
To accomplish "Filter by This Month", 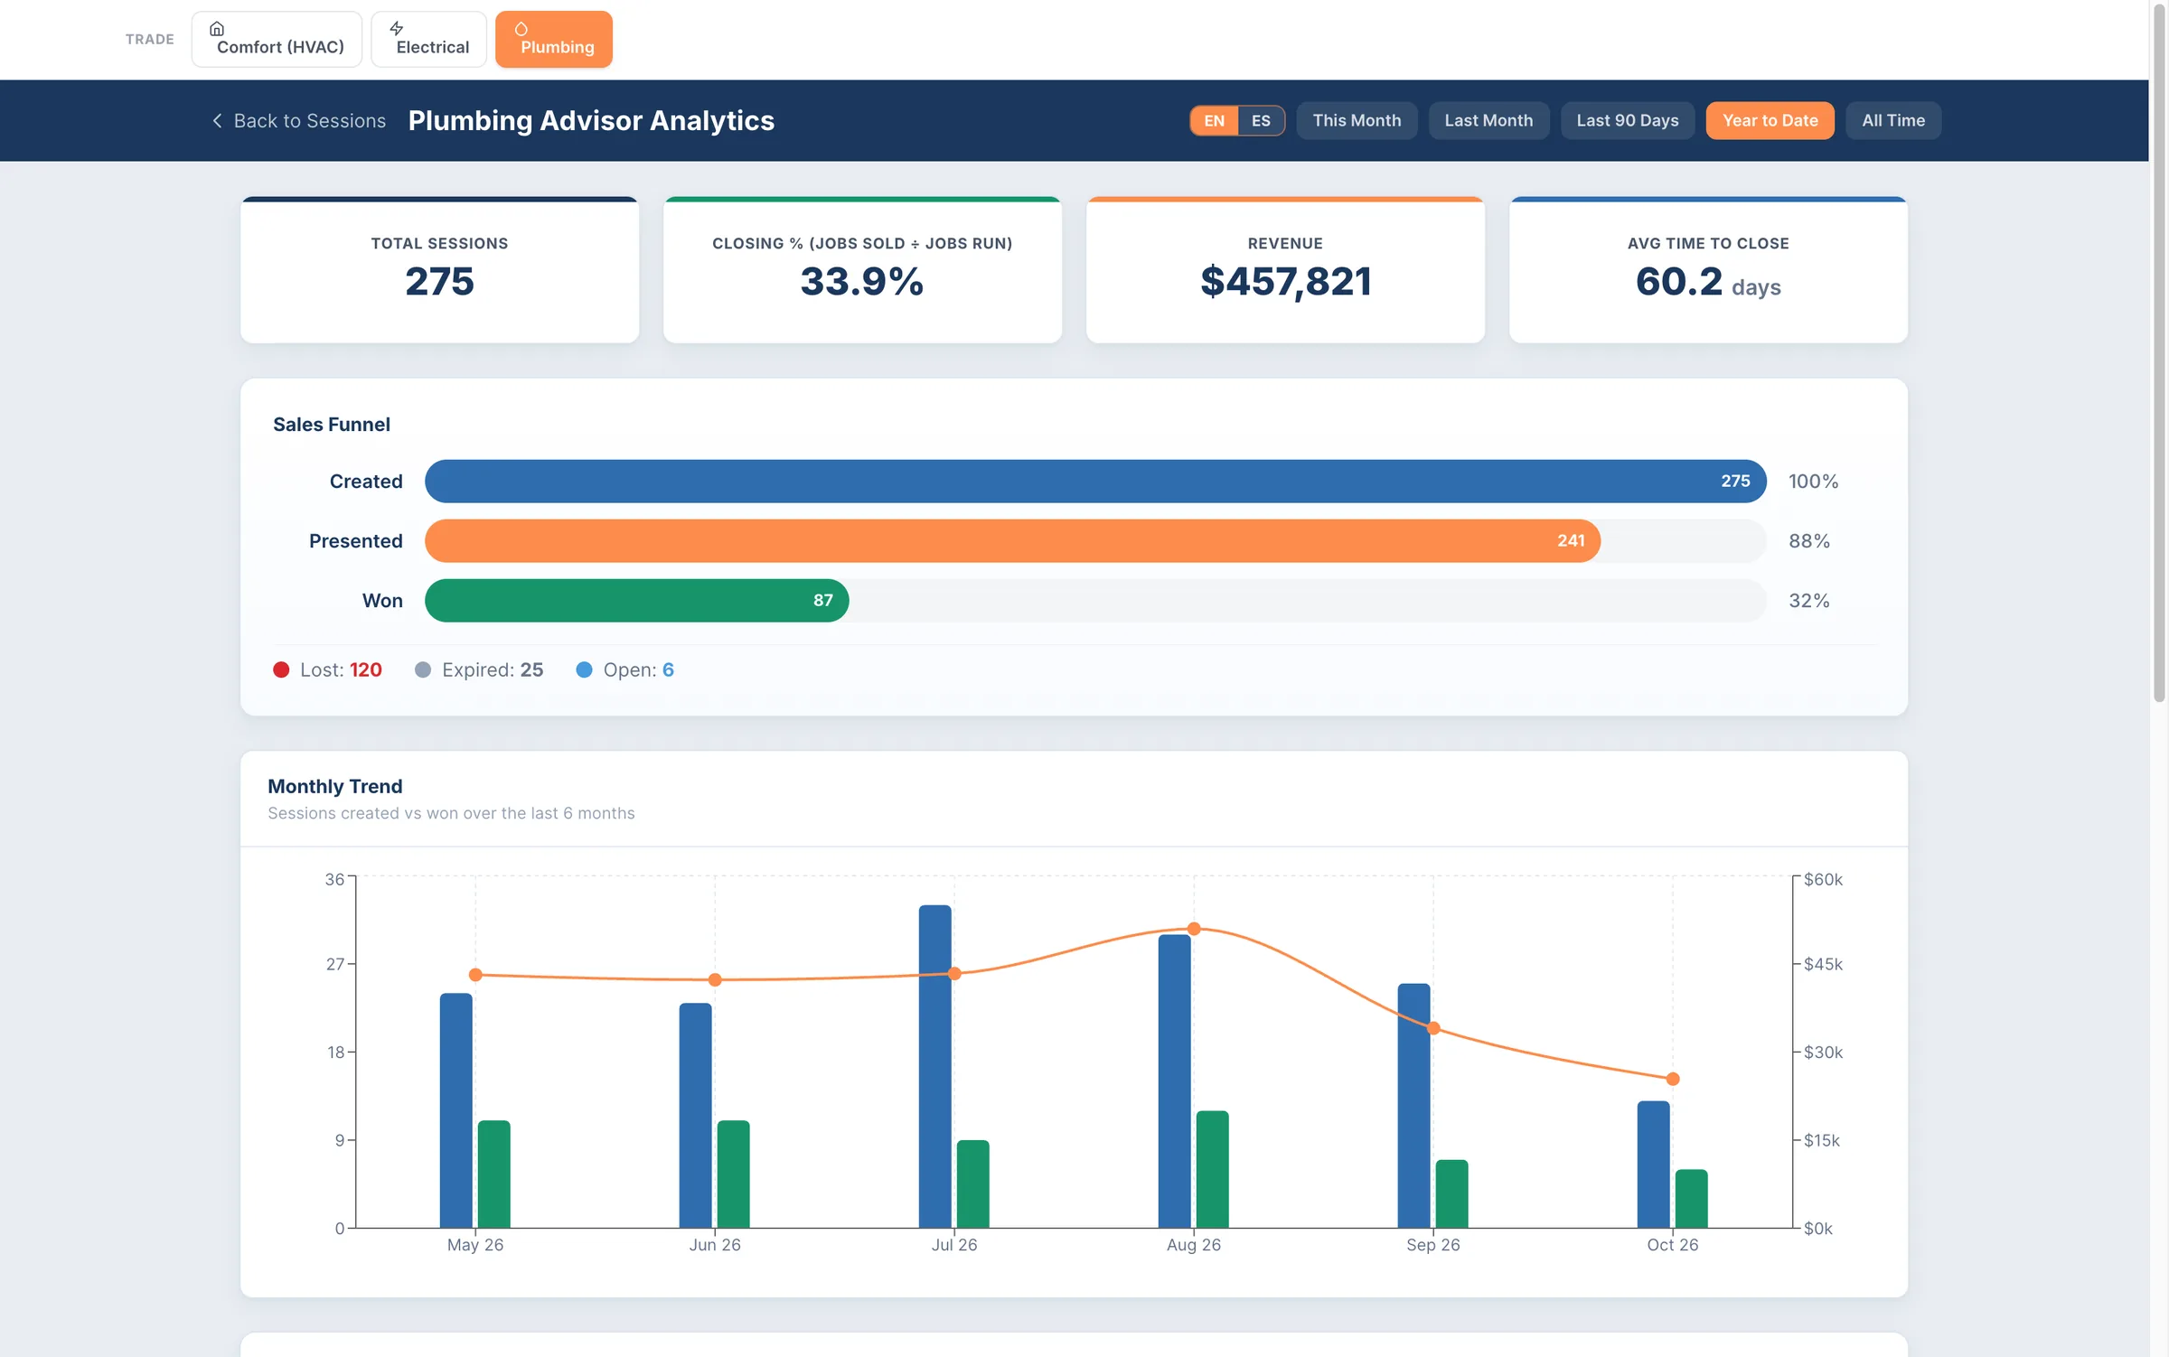I will (1357, 120).
